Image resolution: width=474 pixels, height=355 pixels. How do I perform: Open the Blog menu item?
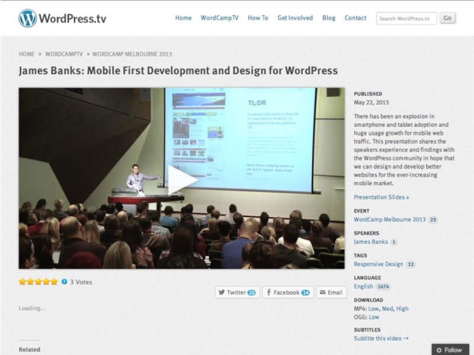329,18
